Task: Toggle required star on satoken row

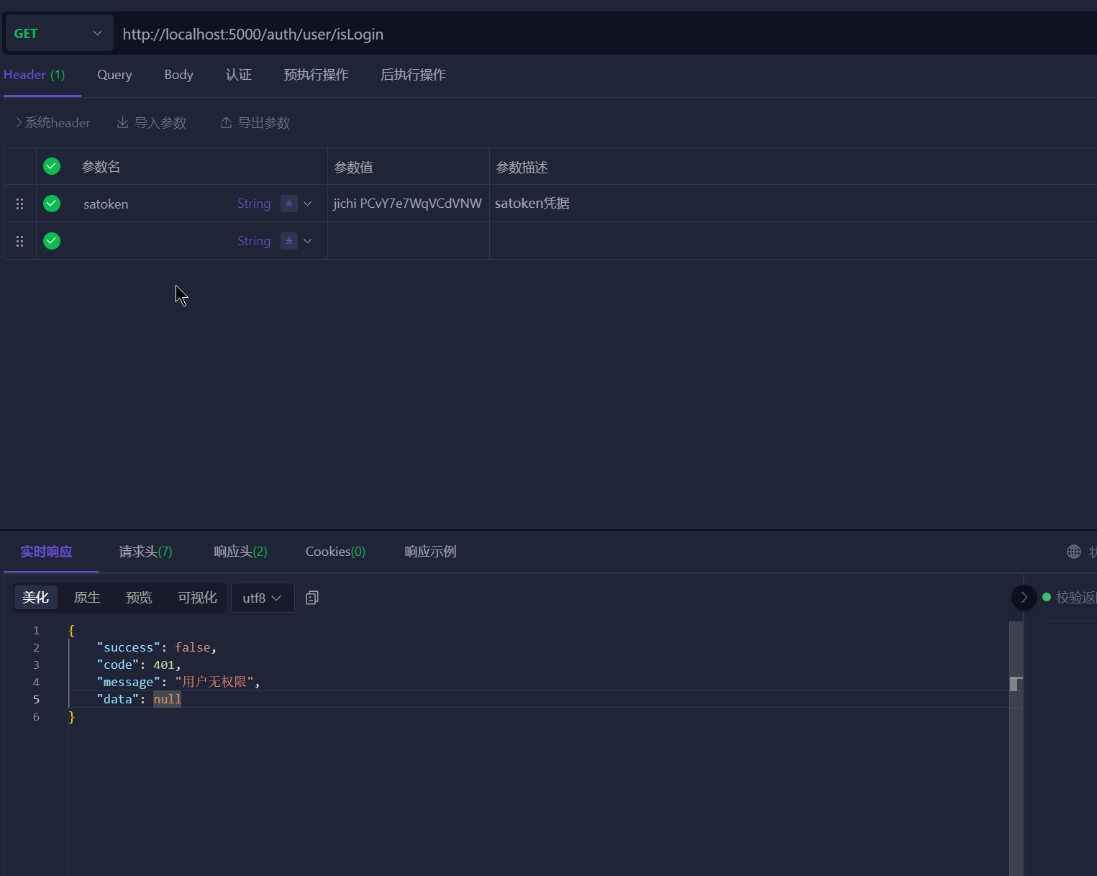Action: click(288, 204)
